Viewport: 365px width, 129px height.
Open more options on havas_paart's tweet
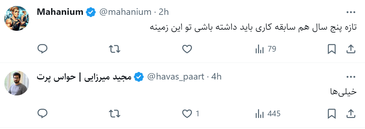pos(351,77)
